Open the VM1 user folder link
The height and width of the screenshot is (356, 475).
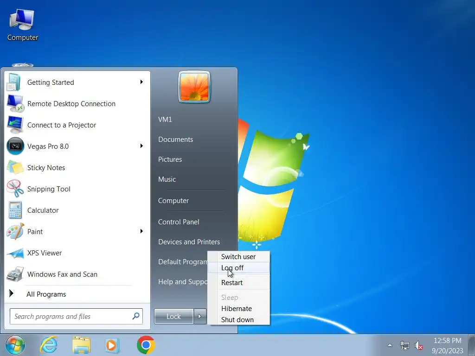[x=165, y=119]
